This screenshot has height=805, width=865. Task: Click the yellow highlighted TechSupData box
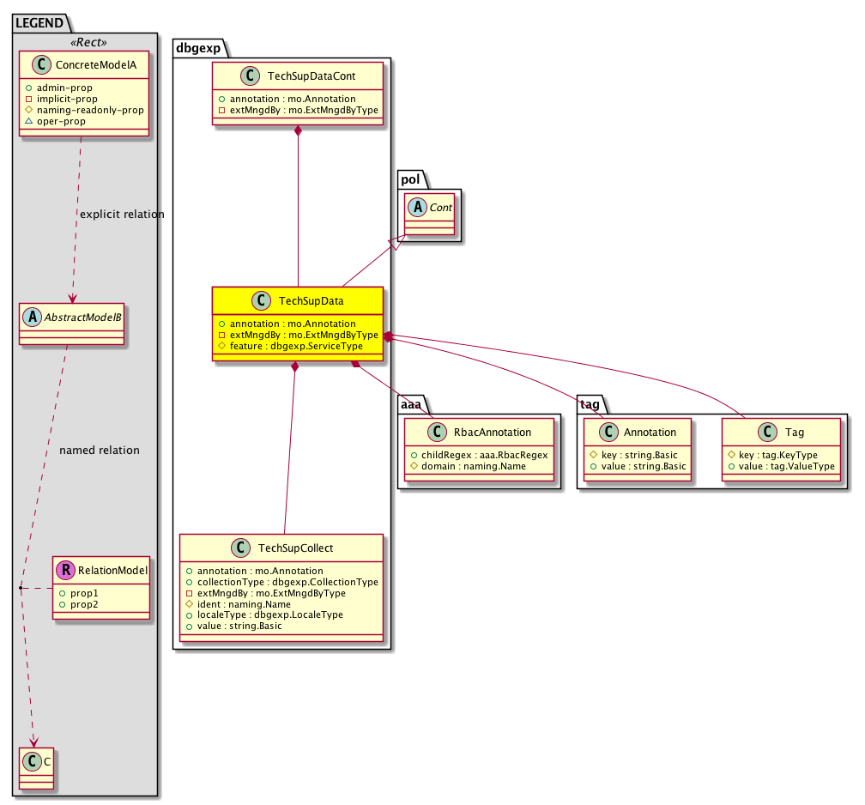[x=297, y=324]
